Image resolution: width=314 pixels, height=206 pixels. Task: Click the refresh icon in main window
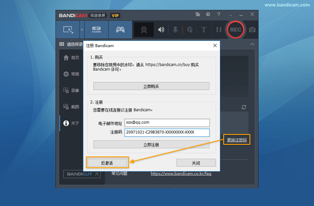pos(244,107)
